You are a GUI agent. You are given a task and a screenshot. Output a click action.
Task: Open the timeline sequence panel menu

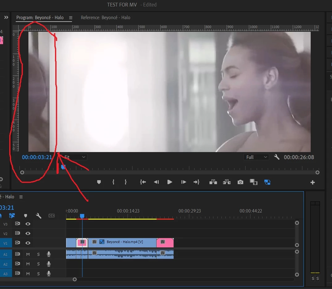point(21,197)
